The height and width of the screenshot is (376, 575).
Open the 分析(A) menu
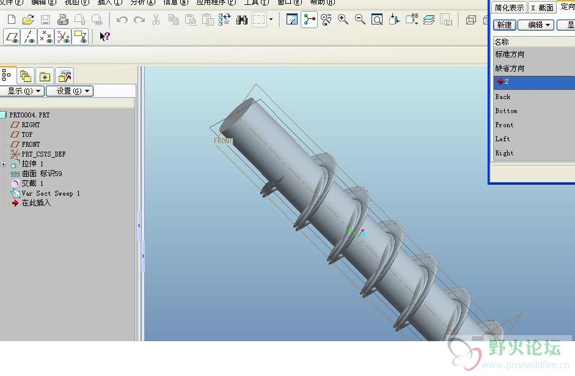click(x=143, y=2)
